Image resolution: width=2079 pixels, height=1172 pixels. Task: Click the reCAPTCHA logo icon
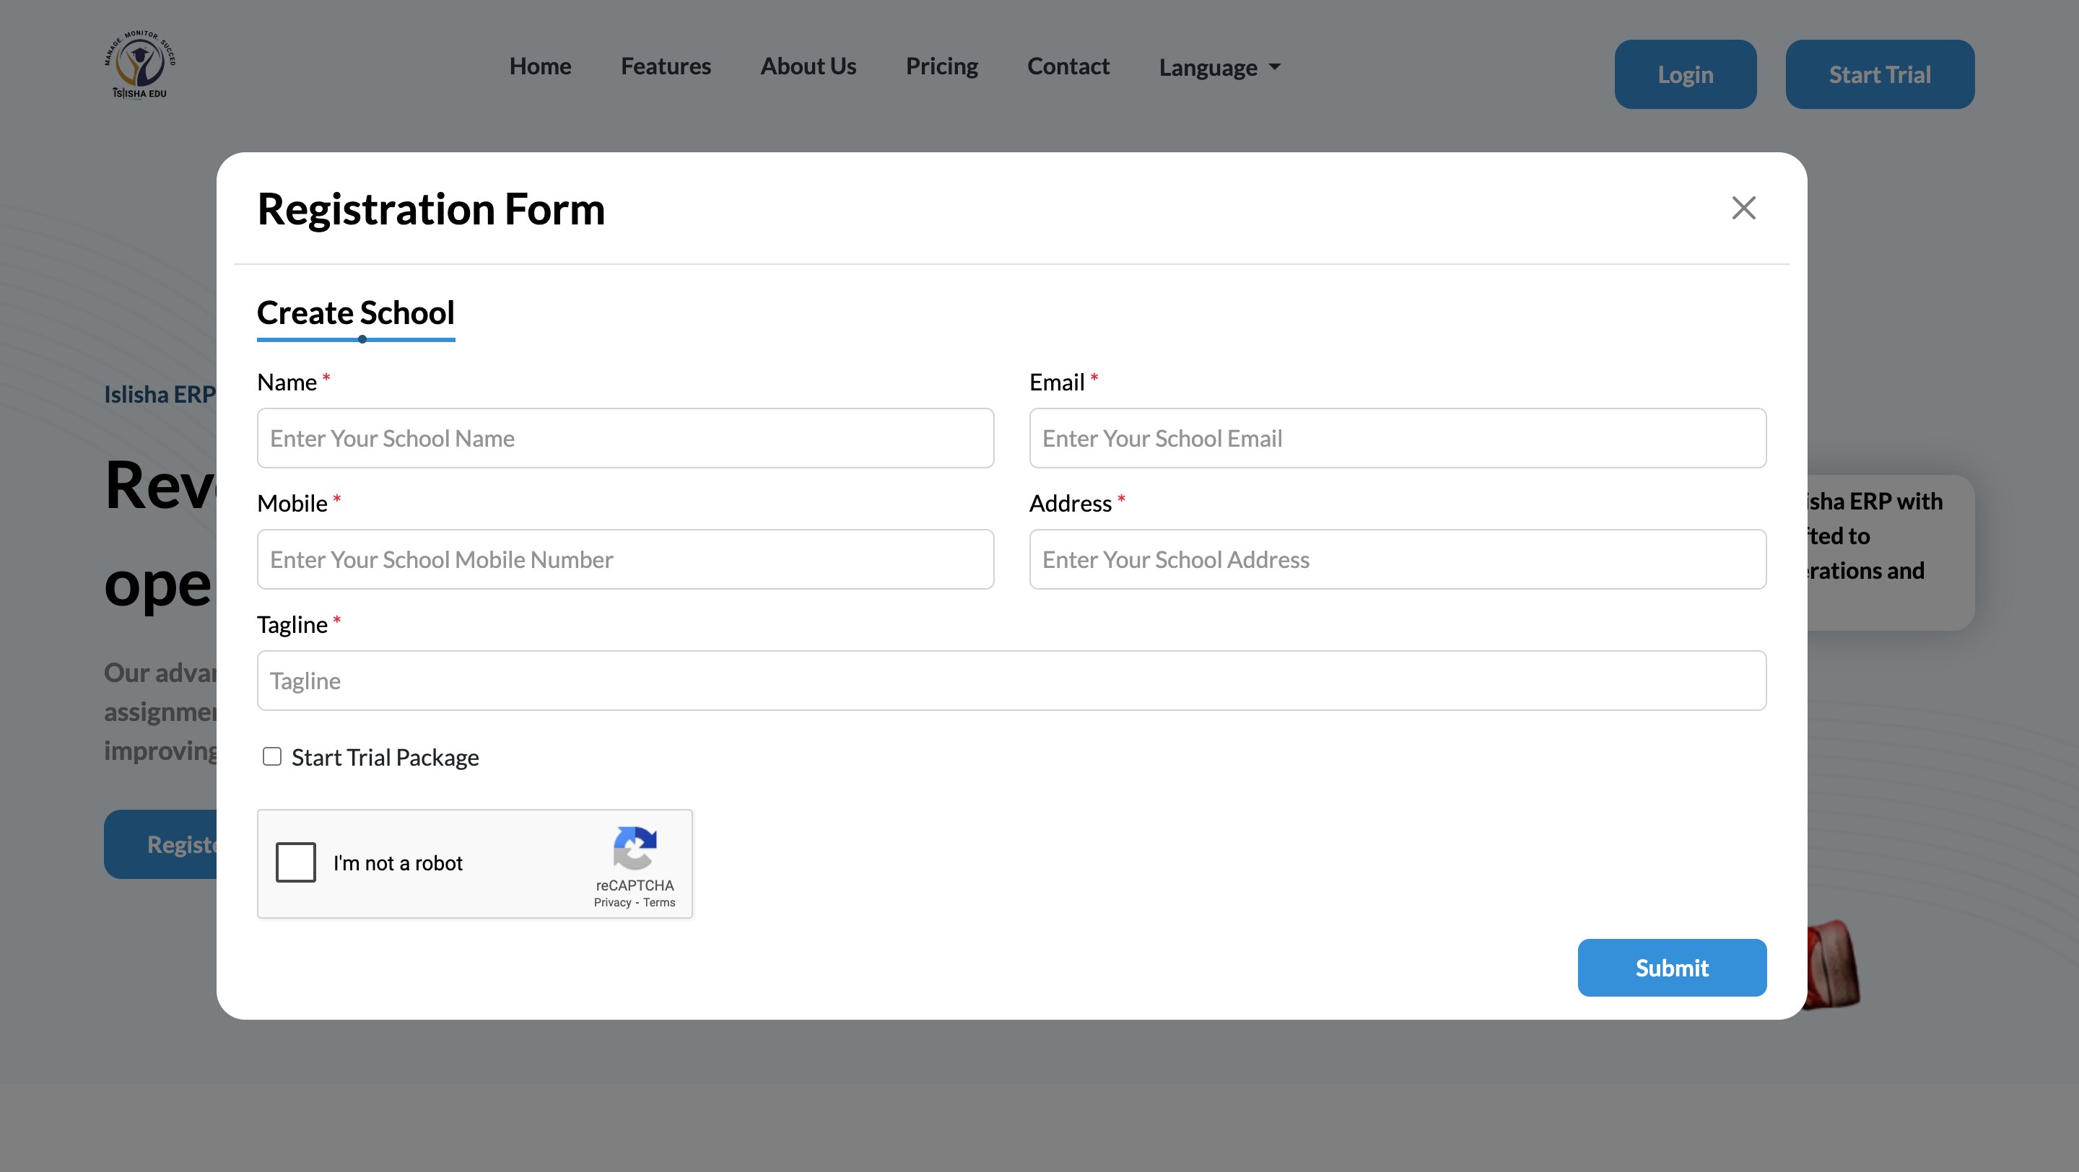pyautogui.click(x=635, y=848)
